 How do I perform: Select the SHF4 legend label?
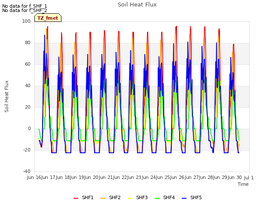pyautogui.click(x=169, y=197)
